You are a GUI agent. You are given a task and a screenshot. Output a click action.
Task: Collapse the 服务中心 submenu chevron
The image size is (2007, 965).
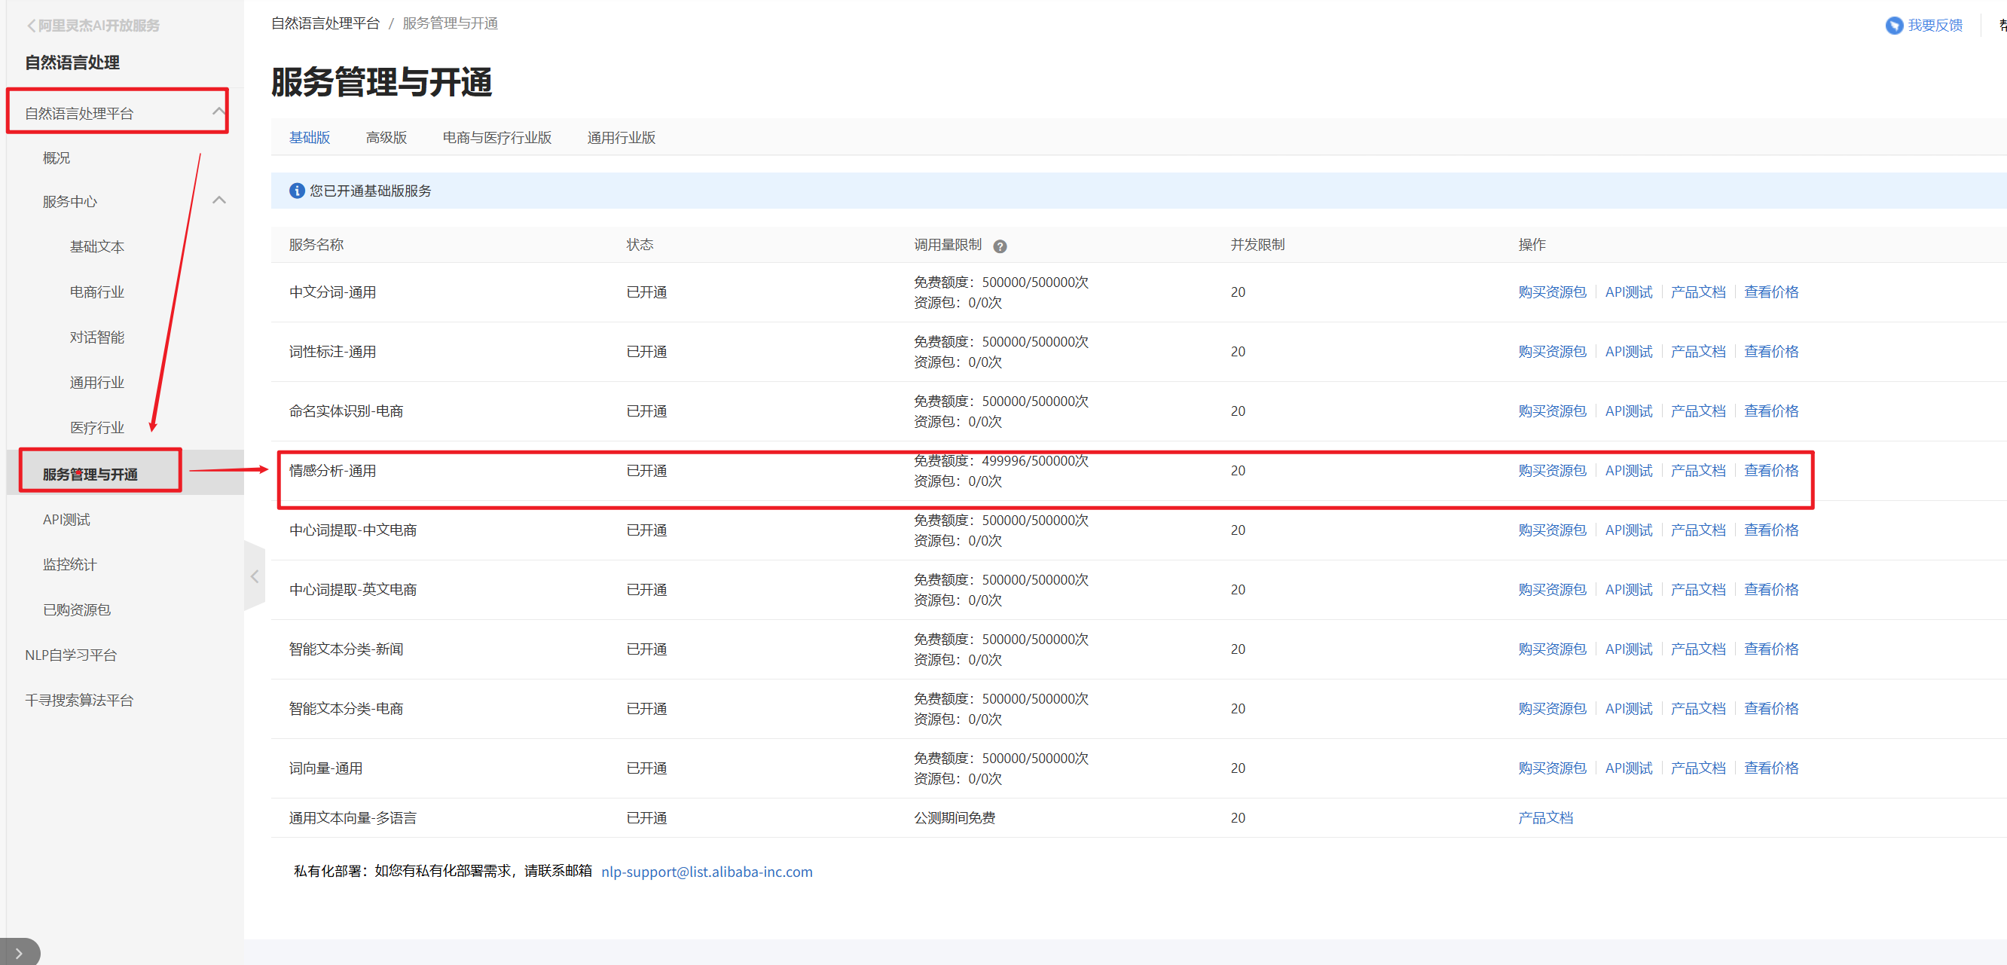[x=219, y=201]
